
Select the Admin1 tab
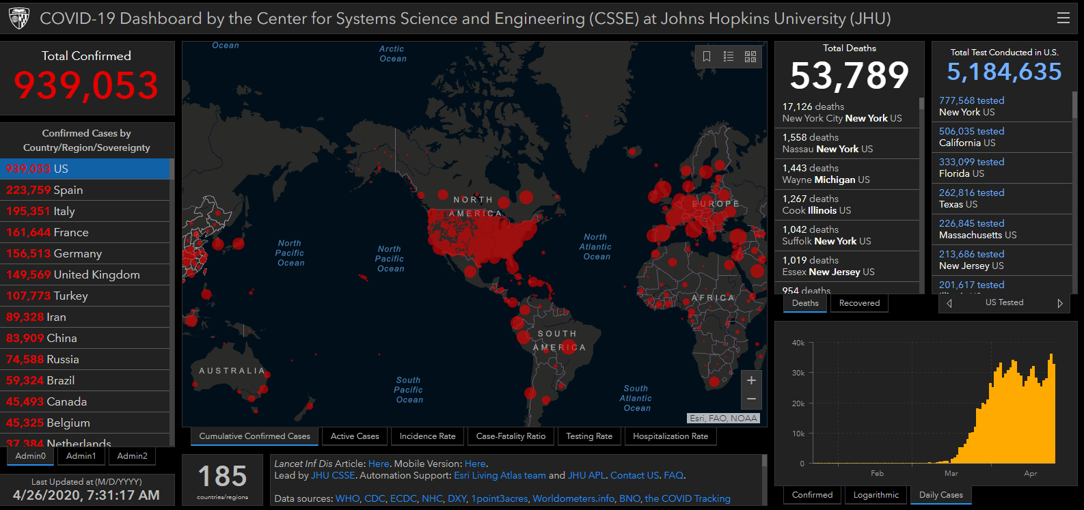point(81,456)
